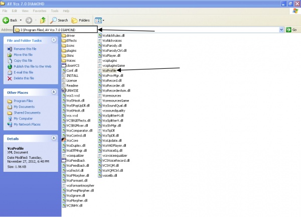Open the Back history dropdown arrow
The height and width of the screenshot is (217, 301).
tap(21, 20)
